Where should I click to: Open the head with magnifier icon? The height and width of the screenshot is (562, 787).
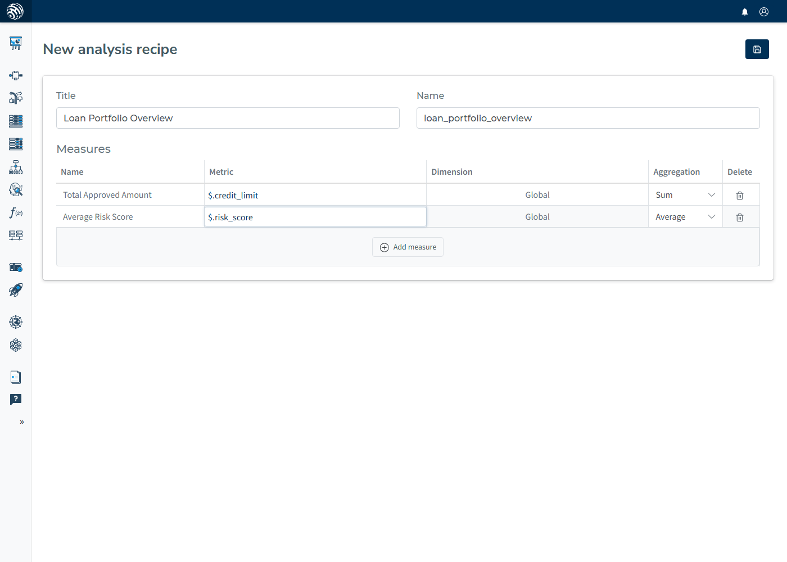(x=16, y=189)
